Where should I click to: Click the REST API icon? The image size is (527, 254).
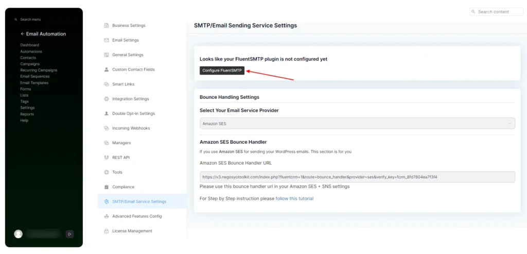point(107,158)
